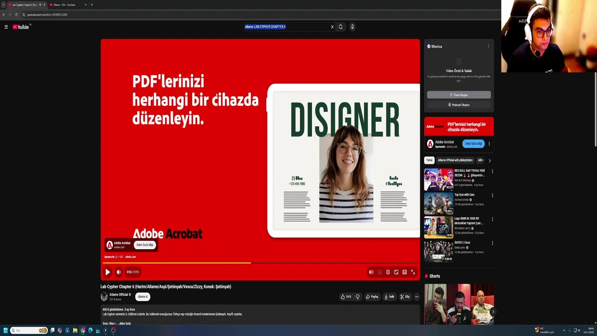This screenshot has width=597, height=336.
Task: Click the Windows taskbar search box
Action: [29, 330]
